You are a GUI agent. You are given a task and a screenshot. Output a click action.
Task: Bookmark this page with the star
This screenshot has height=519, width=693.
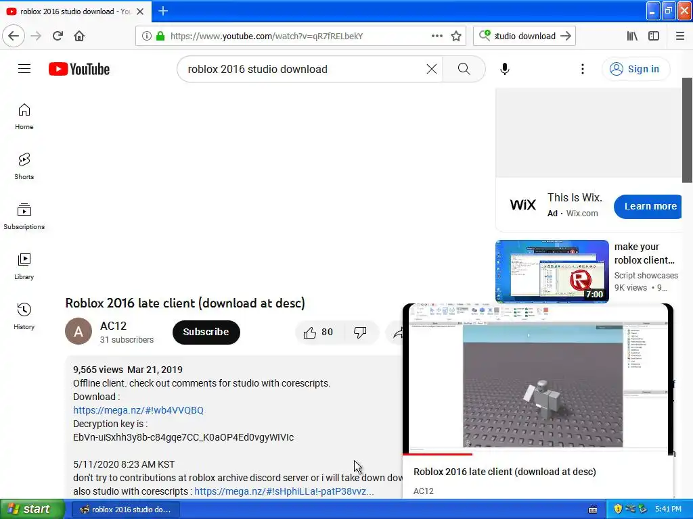456,36
